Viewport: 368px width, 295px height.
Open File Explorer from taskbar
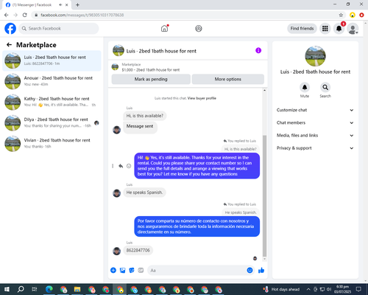[77, 289]
